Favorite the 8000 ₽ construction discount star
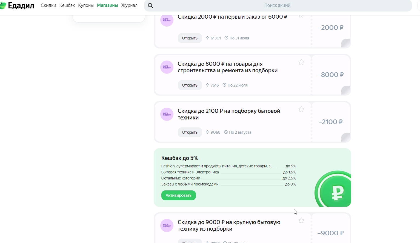The image size is (420, 243). (x=301, y=62)
